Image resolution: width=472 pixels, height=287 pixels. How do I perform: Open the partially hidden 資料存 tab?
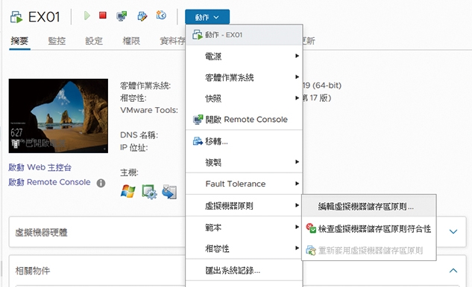tap(172, 41)
